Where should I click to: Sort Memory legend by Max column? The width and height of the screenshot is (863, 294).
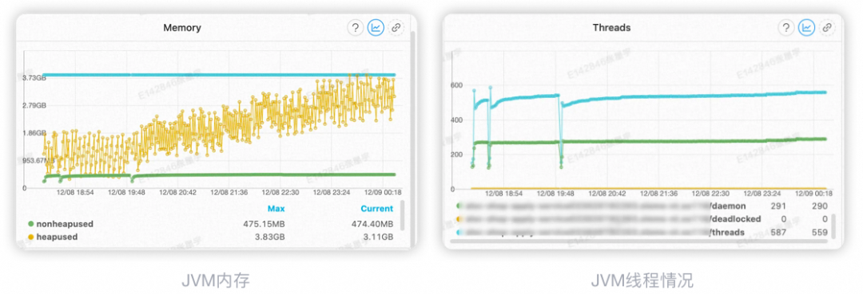click(x=276, y=209)
